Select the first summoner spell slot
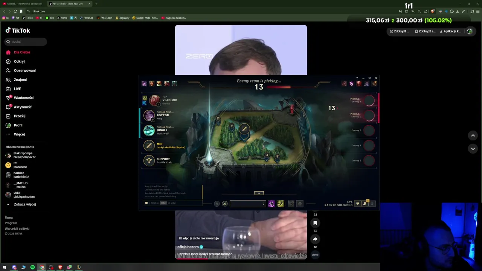The width and height of the screenshot is (482, 271). 271,204
